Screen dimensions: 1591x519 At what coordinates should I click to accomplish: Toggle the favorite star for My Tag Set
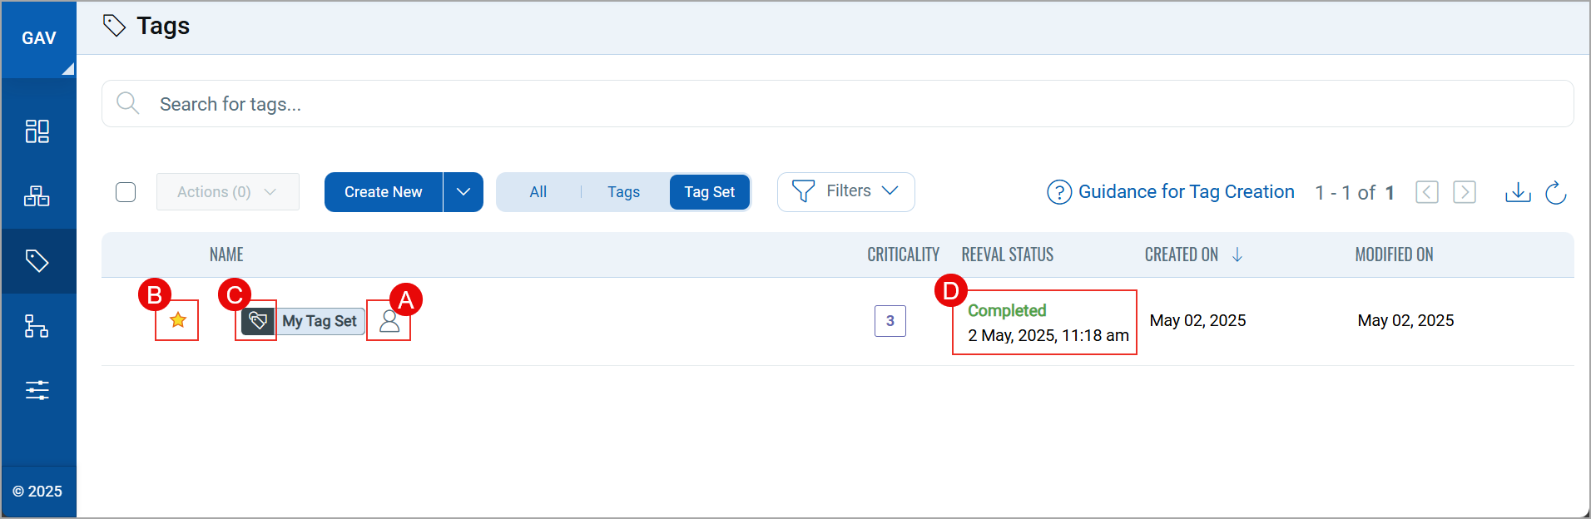[x=177, y=320]
